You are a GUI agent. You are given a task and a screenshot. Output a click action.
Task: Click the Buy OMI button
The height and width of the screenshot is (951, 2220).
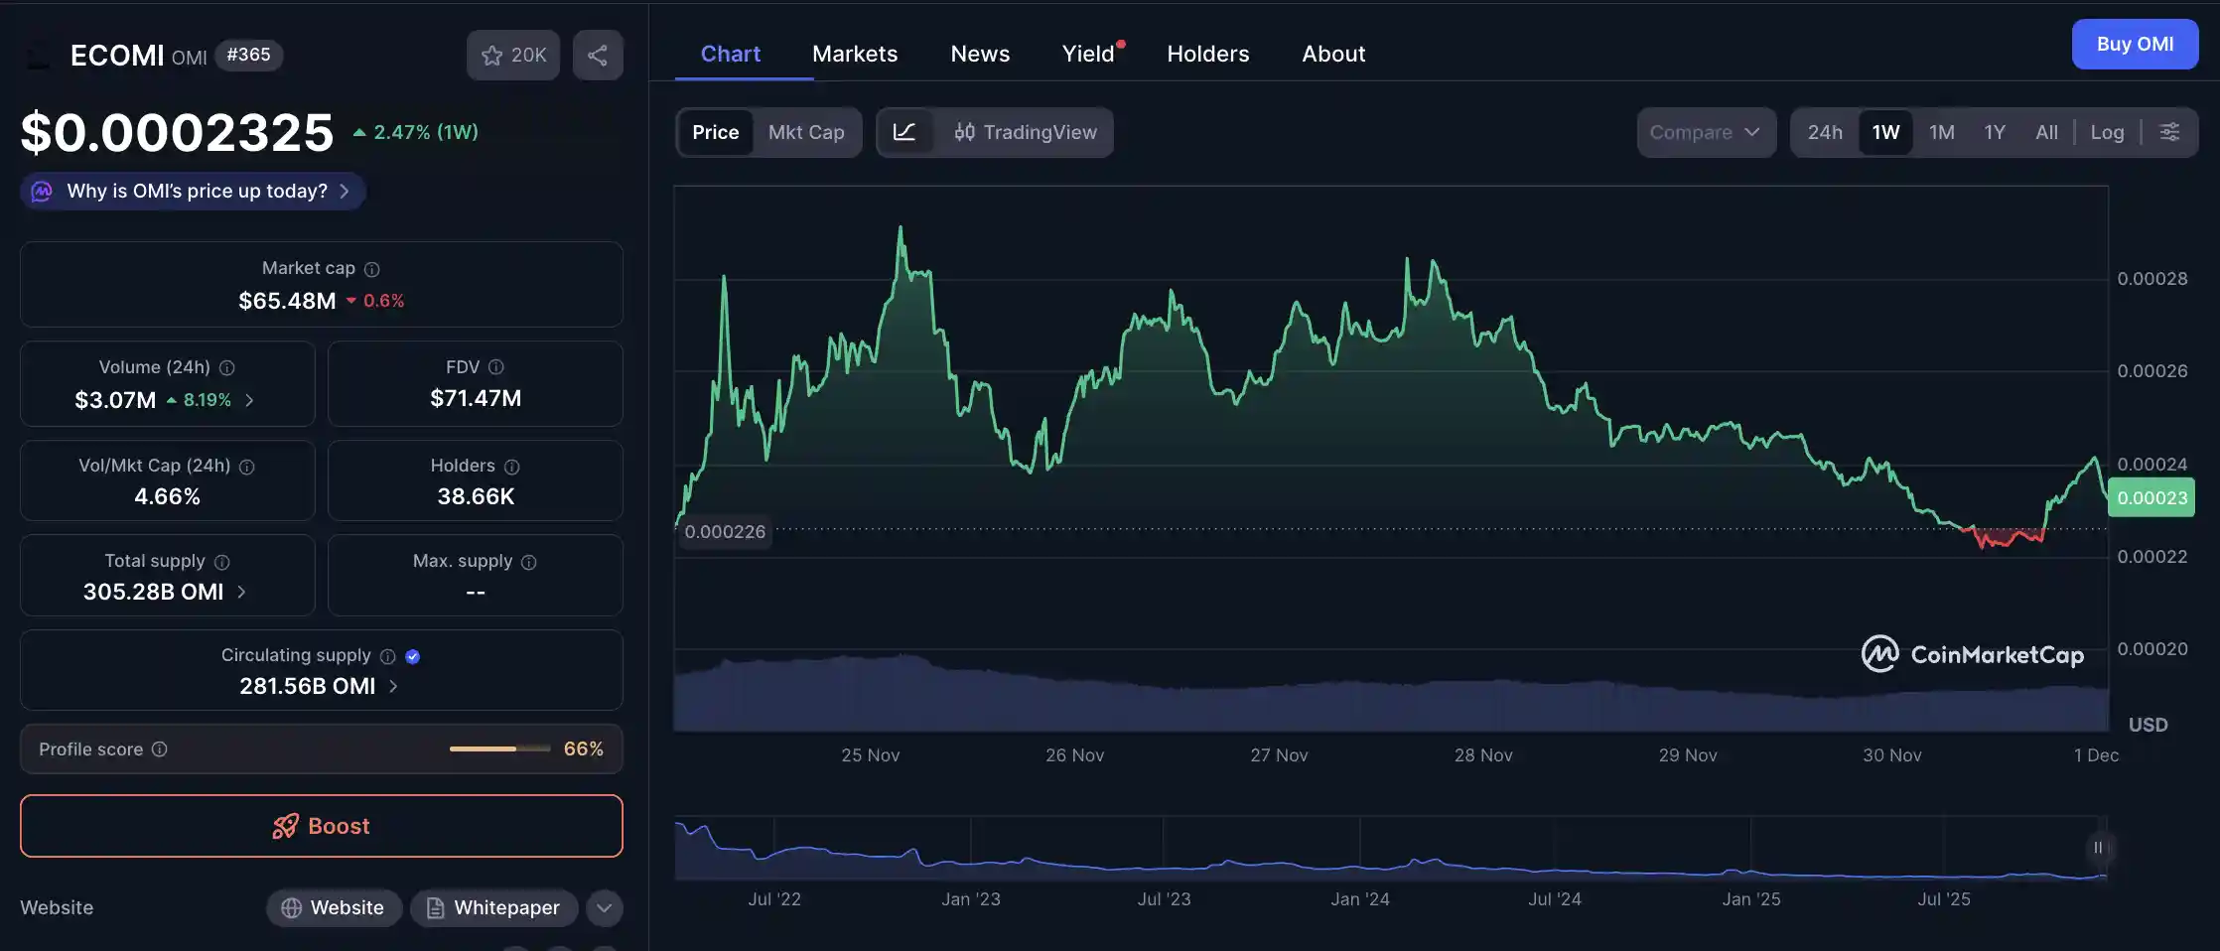pyautogui.click(x=2134, y=44)
